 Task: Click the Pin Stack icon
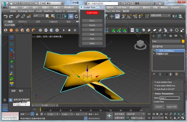[154, 74]
